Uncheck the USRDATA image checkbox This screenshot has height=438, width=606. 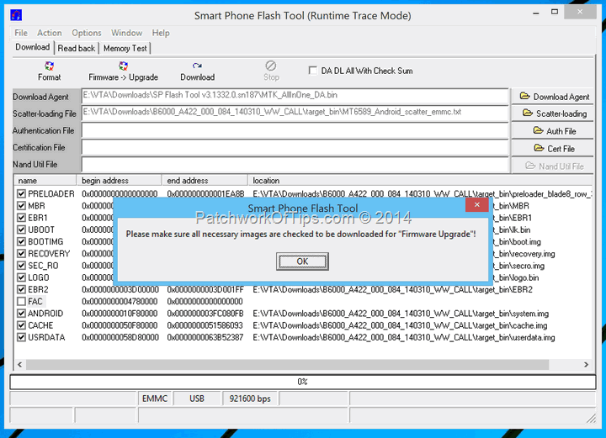pyautogui.click(x=21, y=337)
